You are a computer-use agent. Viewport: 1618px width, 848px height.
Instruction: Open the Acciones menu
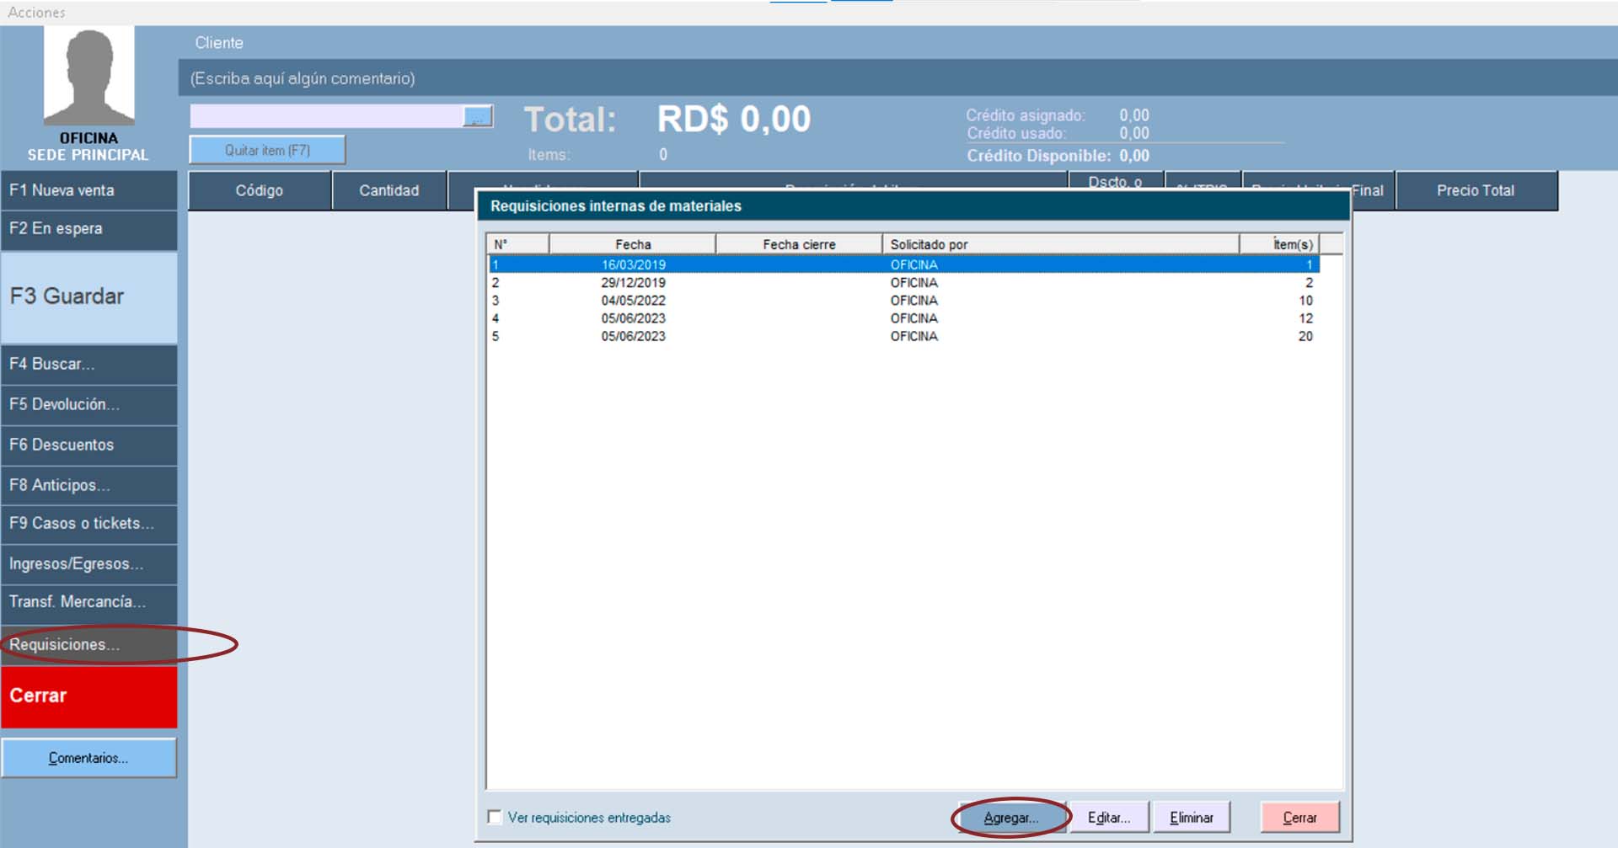point(36,13)
